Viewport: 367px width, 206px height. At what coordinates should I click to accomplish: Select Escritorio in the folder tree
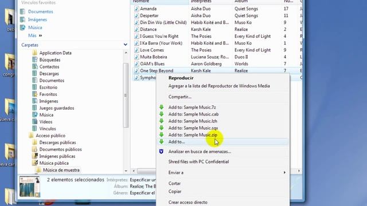48,88
